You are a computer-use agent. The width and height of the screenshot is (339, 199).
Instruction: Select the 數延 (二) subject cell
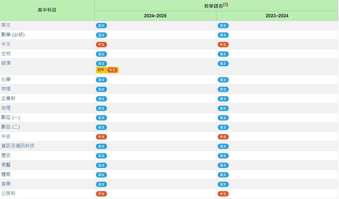point(11,127)
